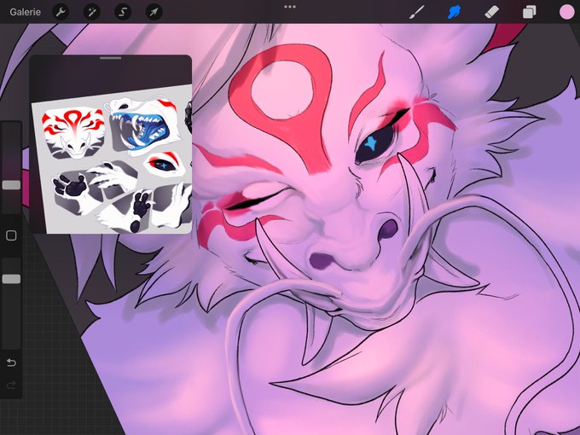Return to the Galerie view
This screenshot has height=435, width=580.
coord(25,12)
